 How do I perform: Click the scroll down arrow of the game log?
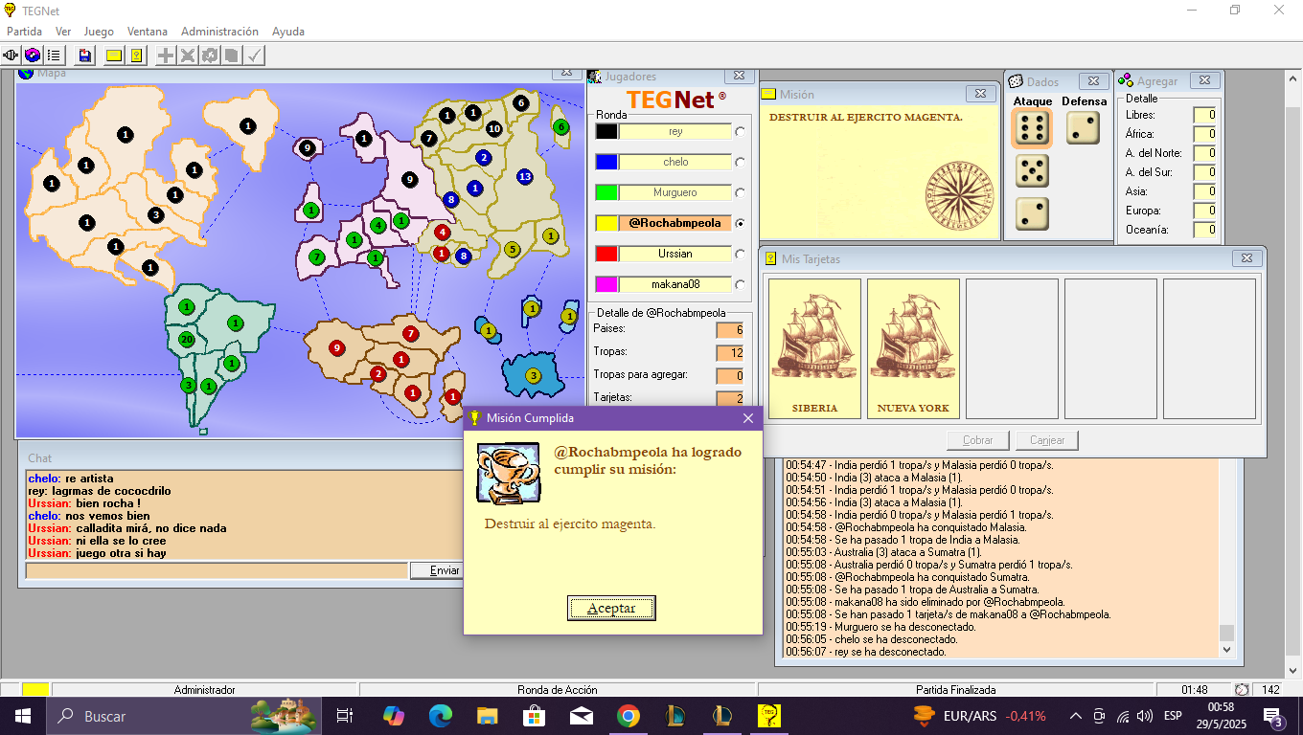(x=1226, y=650)
